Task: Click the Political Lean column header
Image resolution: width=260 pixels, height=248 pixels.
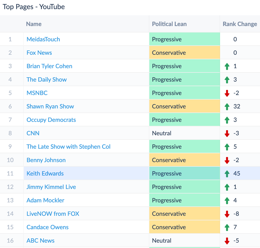Action: [x=169, y=24]
